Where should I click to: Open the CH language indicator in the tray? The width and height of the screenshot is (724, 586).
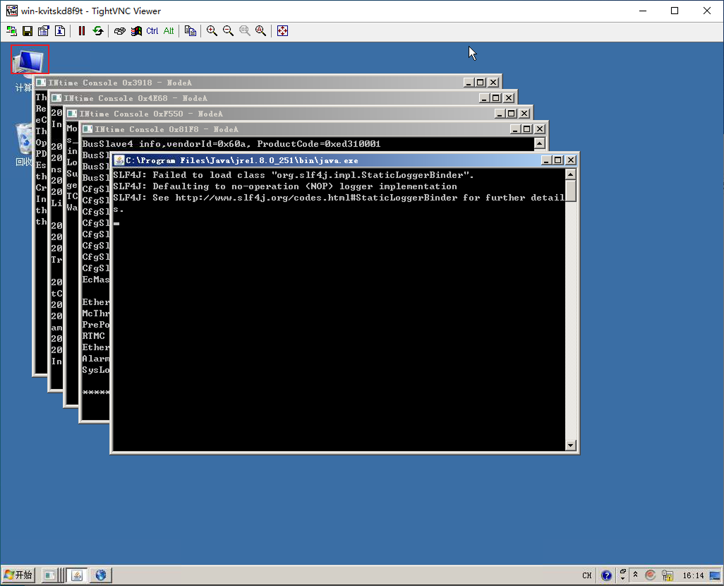pyautogui.click(x=586, y=575)
